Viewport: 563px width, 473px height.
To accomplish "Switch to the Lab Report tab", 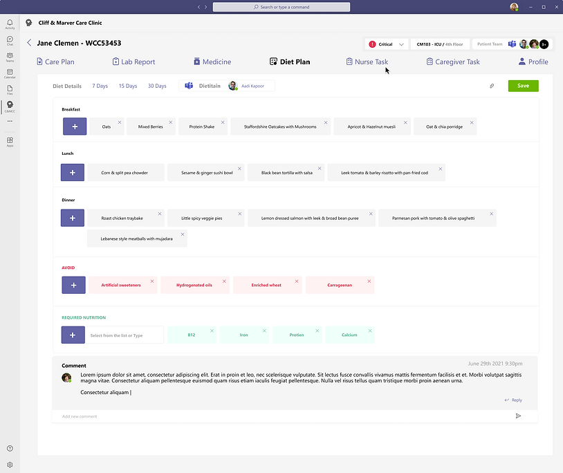I will pos(133,62).
